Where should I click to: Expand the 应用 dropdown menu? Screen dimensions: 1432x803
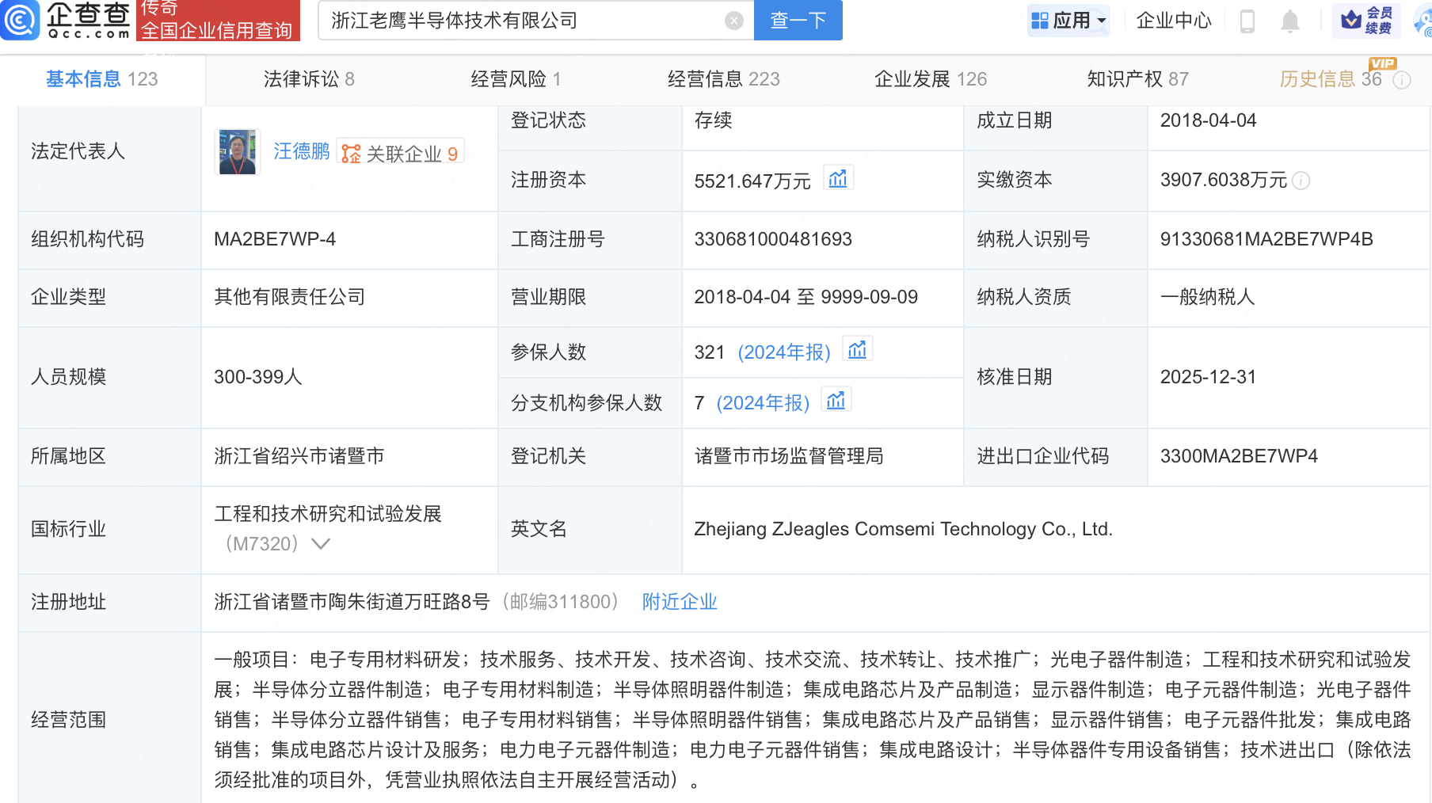pos(1068,21)
